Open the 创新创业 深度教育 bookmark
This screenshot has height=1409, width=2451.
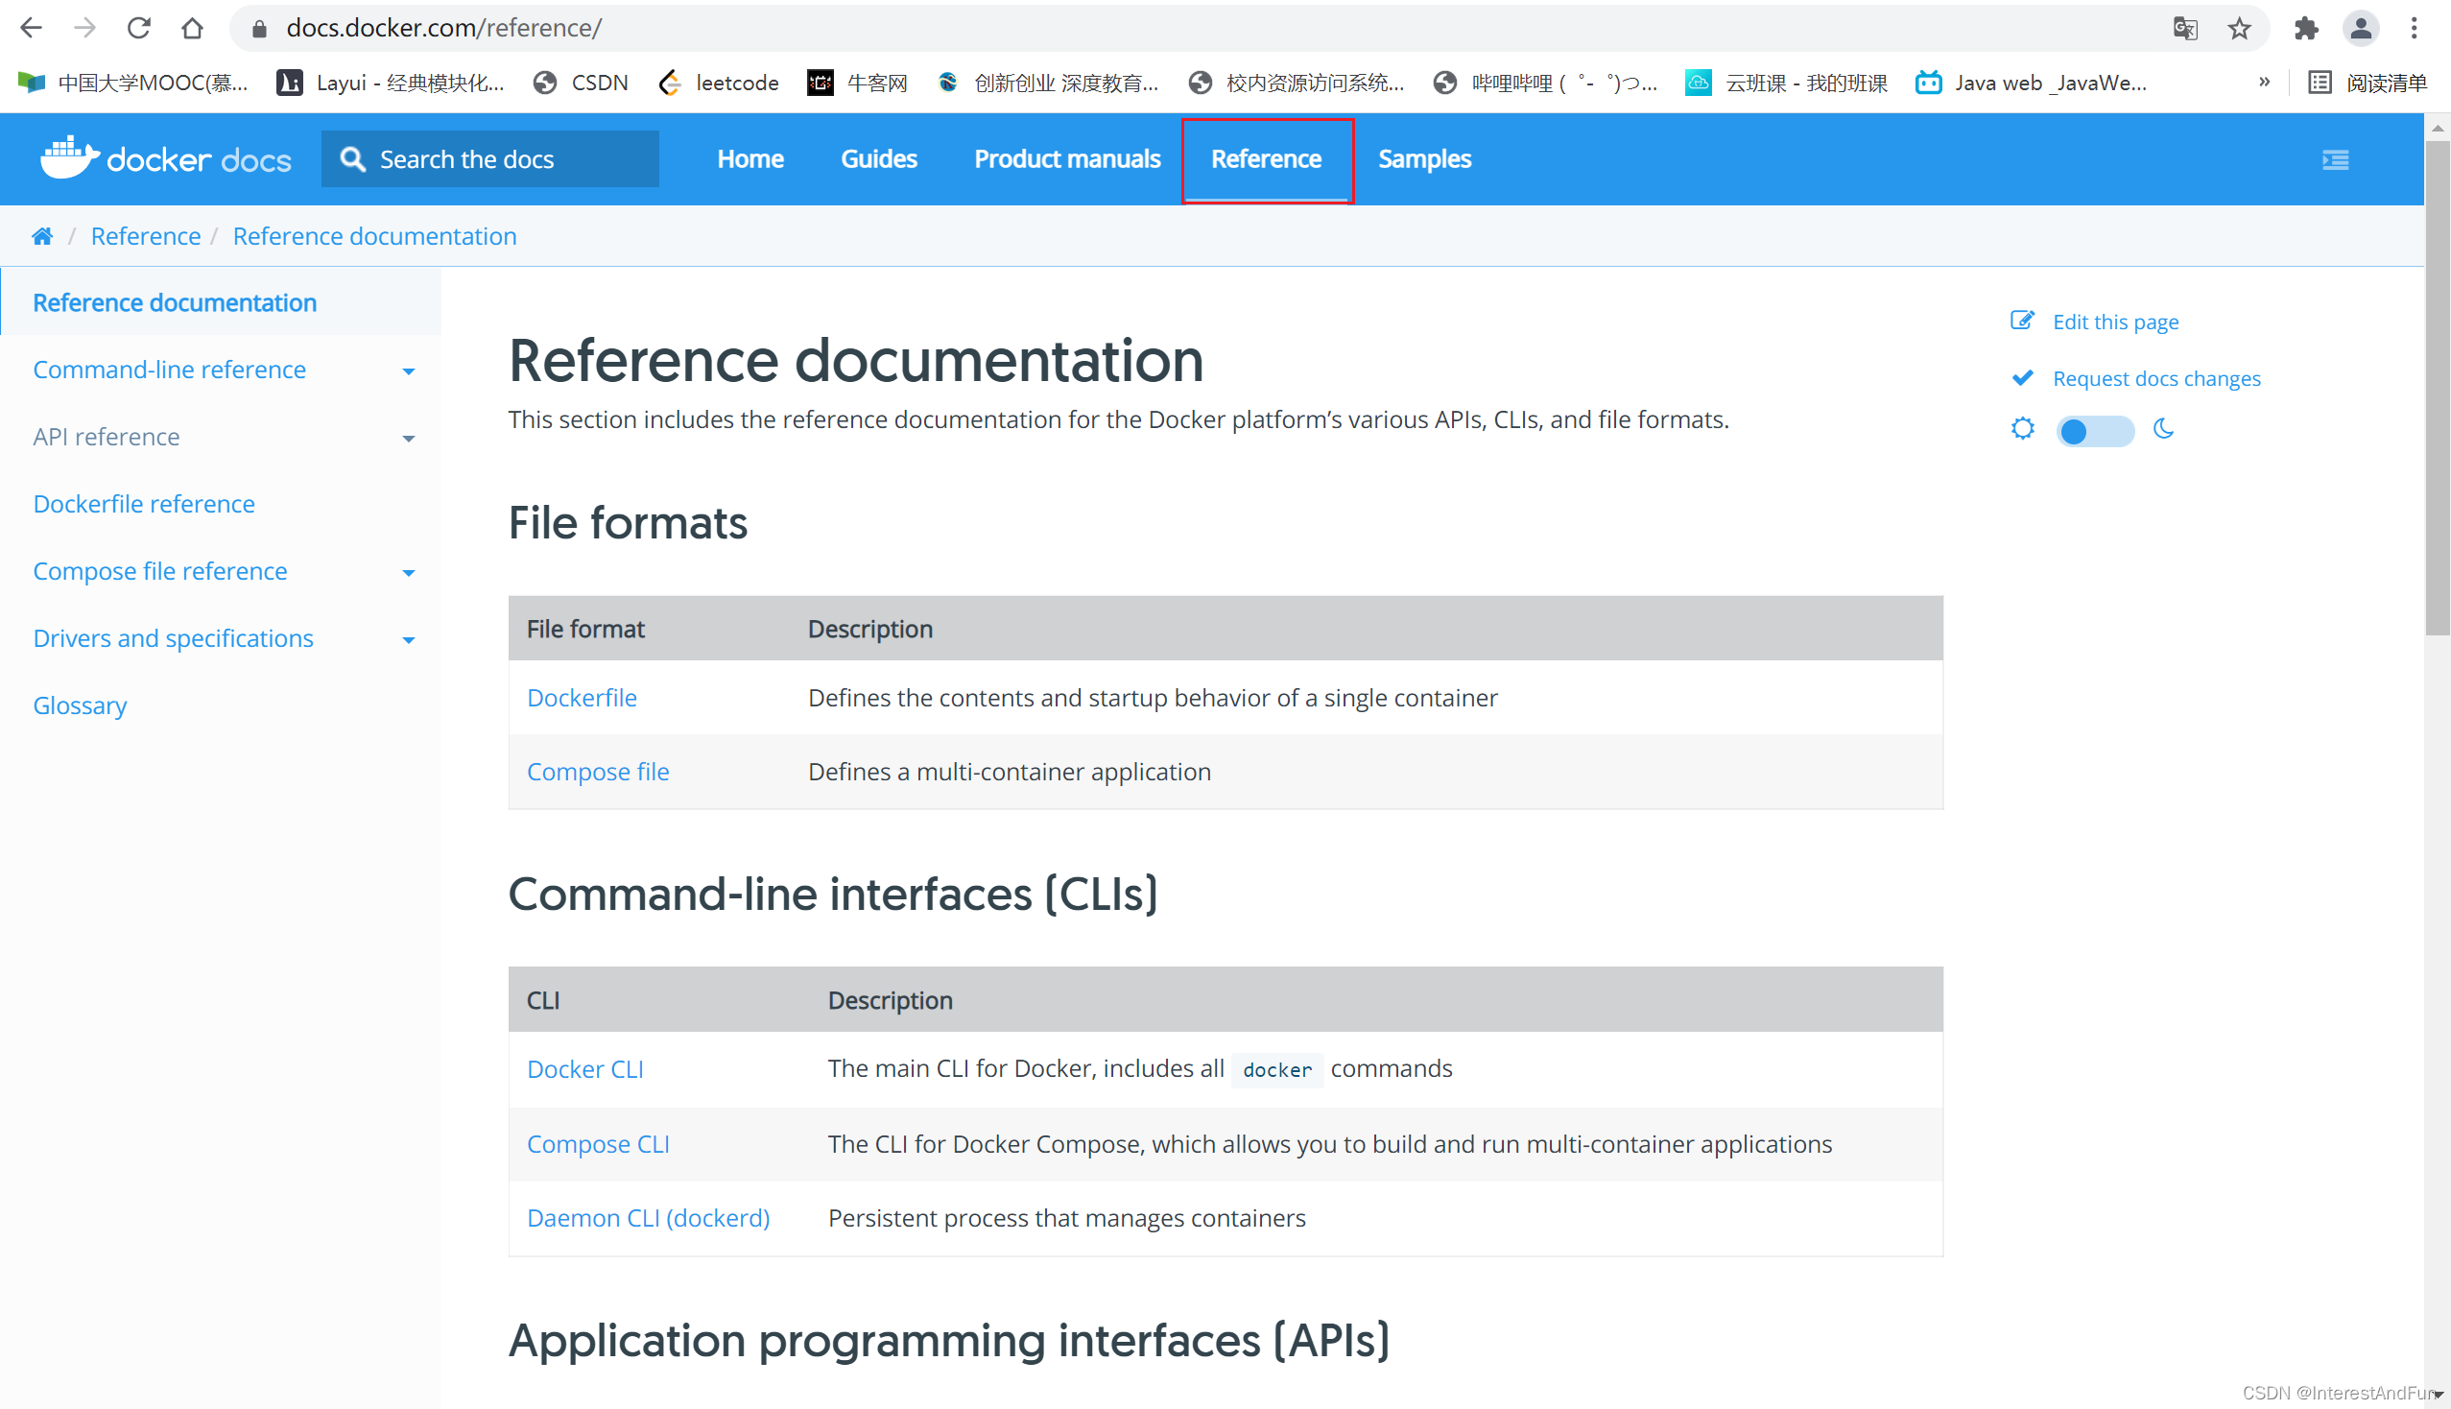[x=1048, y=84]
